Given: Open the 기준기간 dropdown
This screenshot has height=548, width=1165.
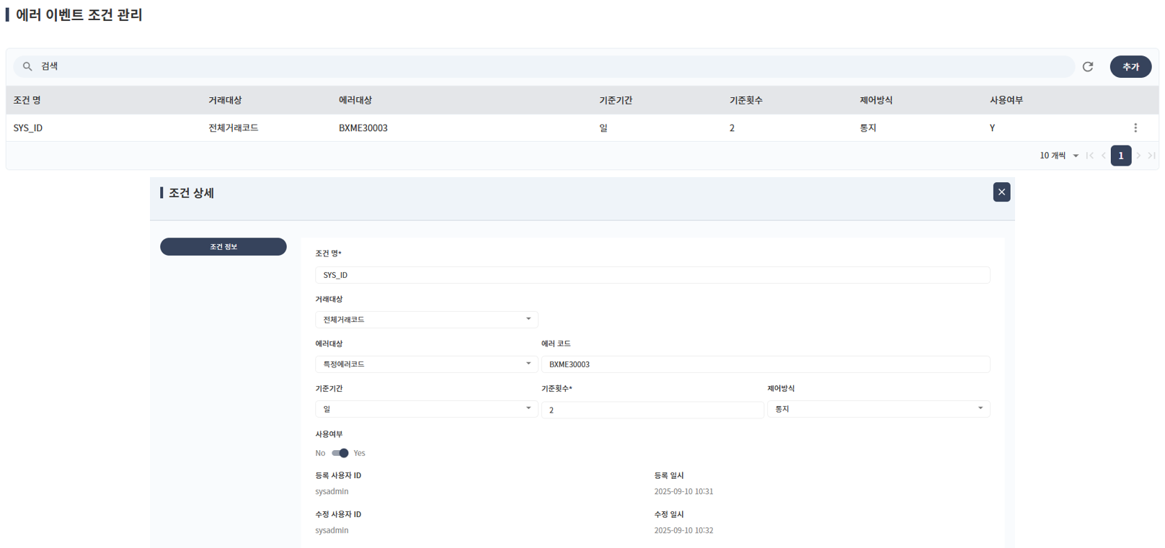Looking at the screenshot, I should [426, 409].
